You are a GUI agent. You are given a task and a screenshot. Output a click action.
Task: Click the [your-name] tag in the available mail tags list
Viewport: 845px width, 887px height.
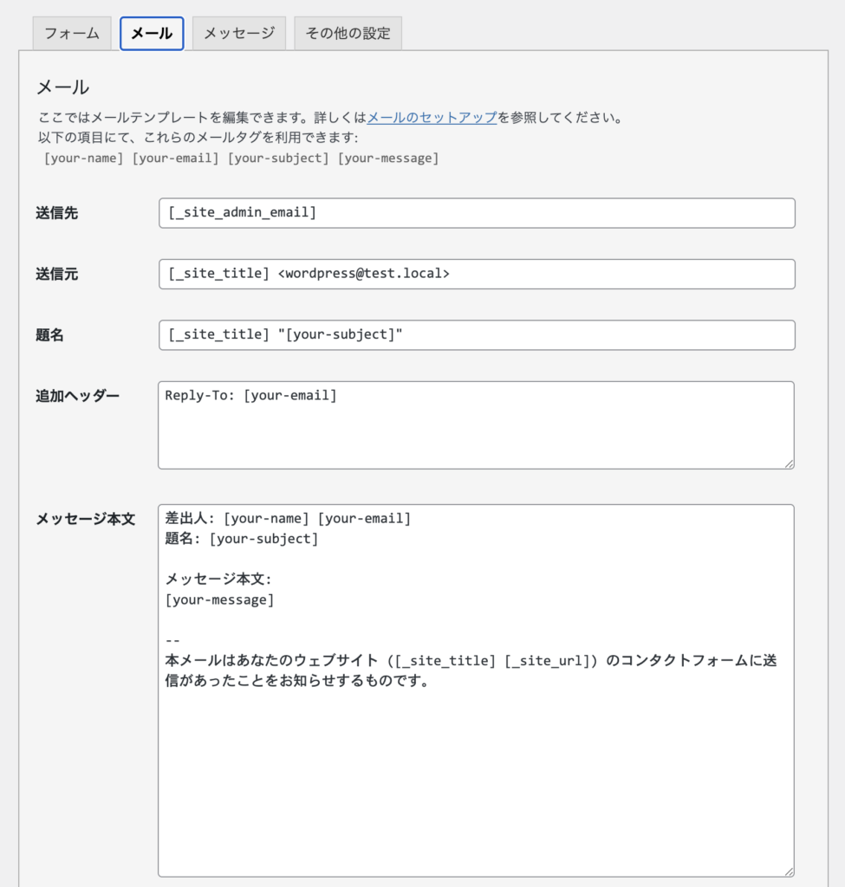tap(84, 159)
